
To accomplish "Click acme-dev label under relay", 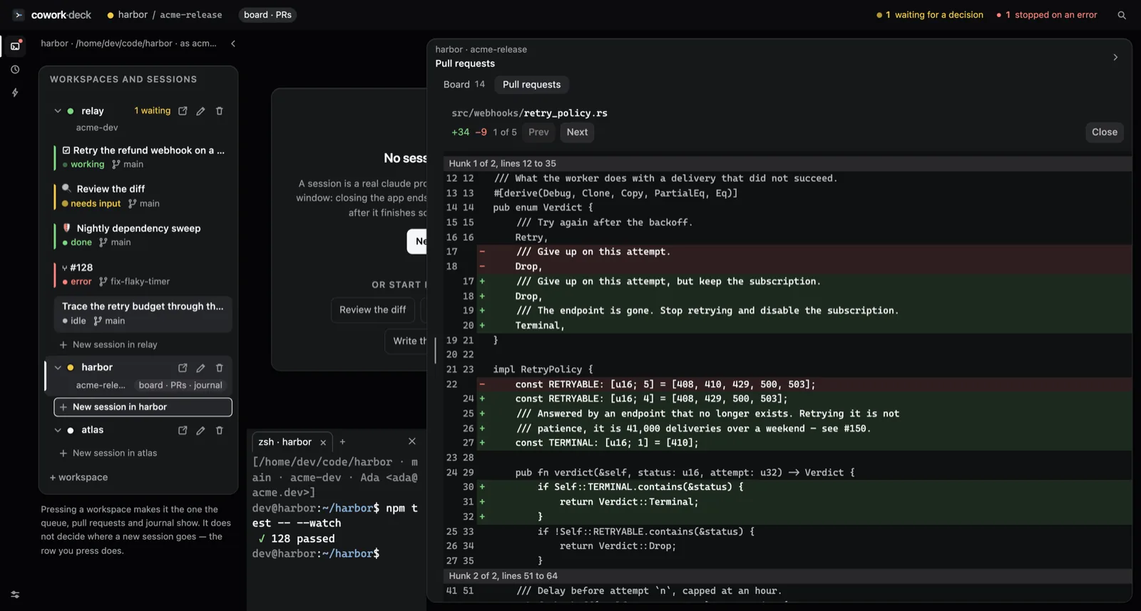I will point(97,128).
